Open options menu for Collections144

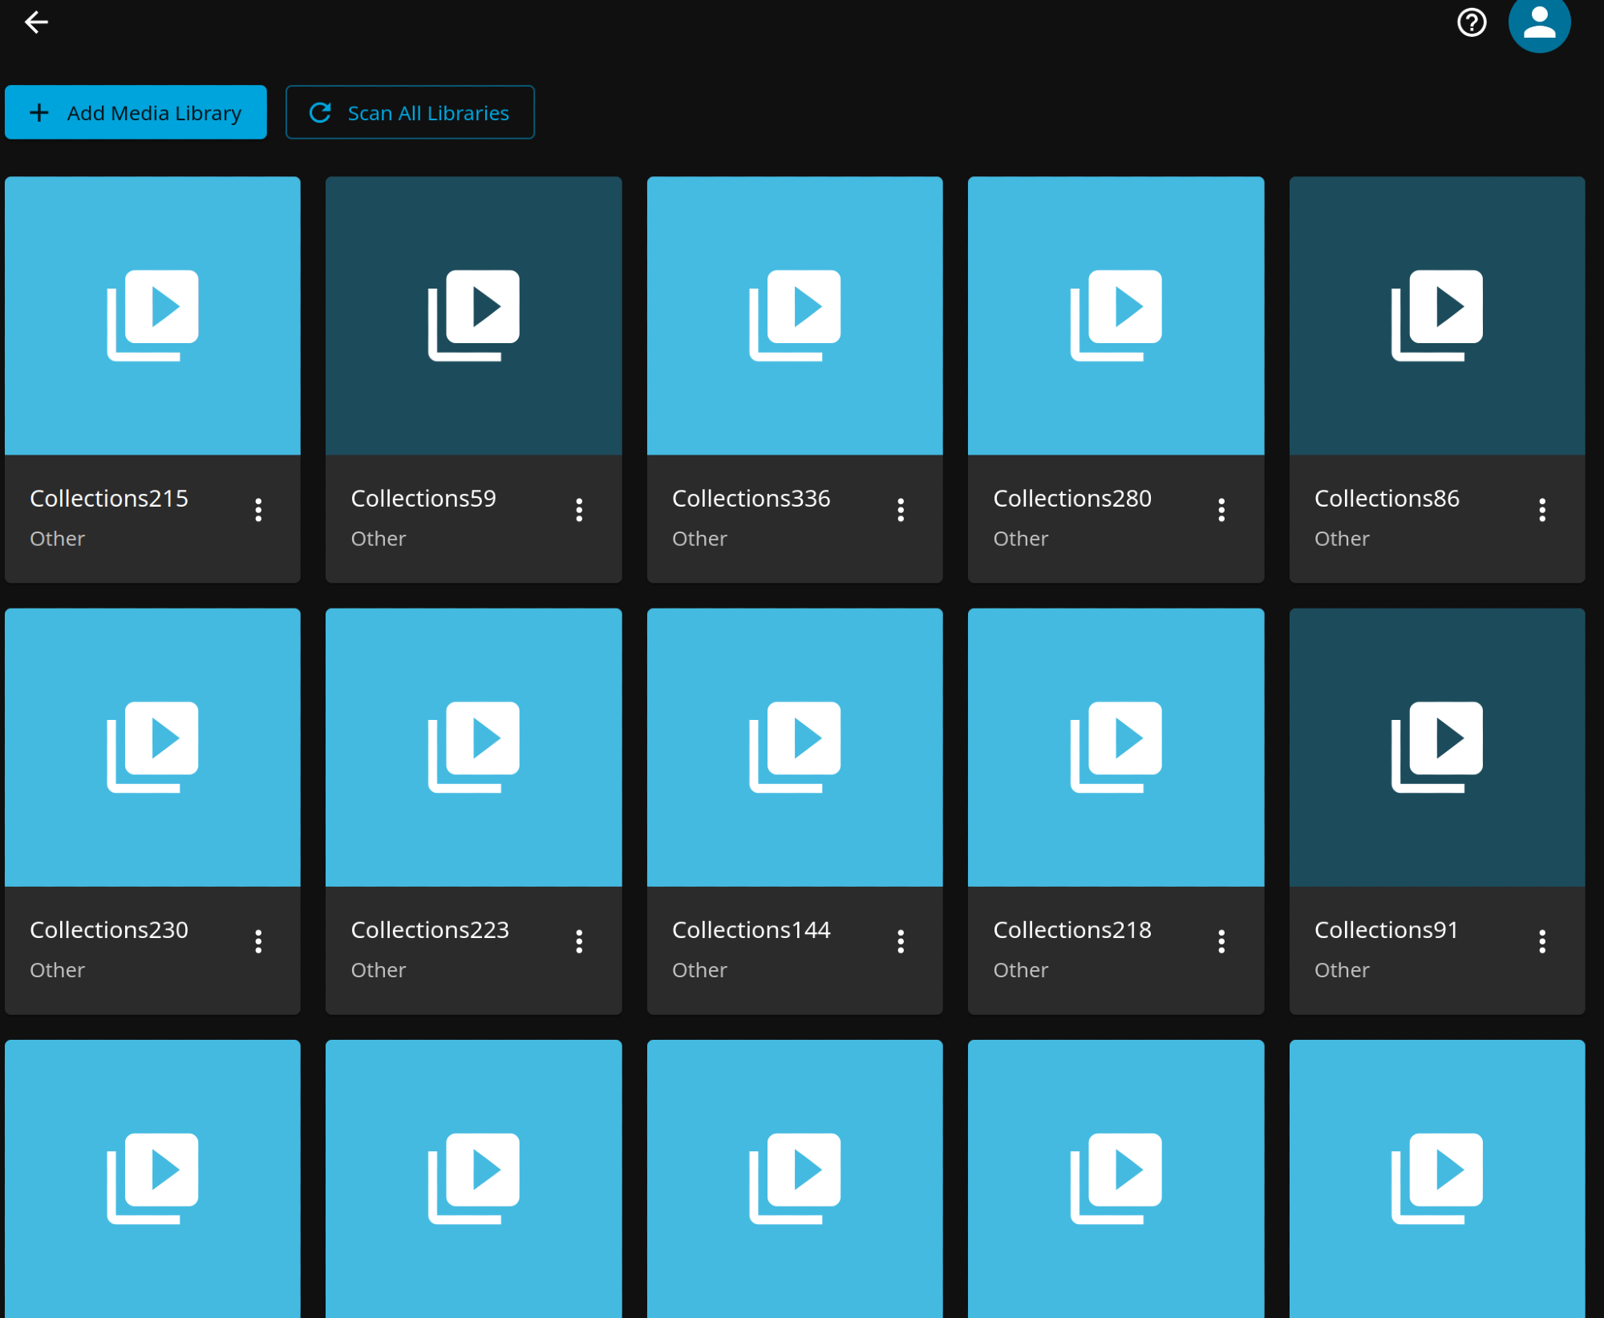coord(901,941)
